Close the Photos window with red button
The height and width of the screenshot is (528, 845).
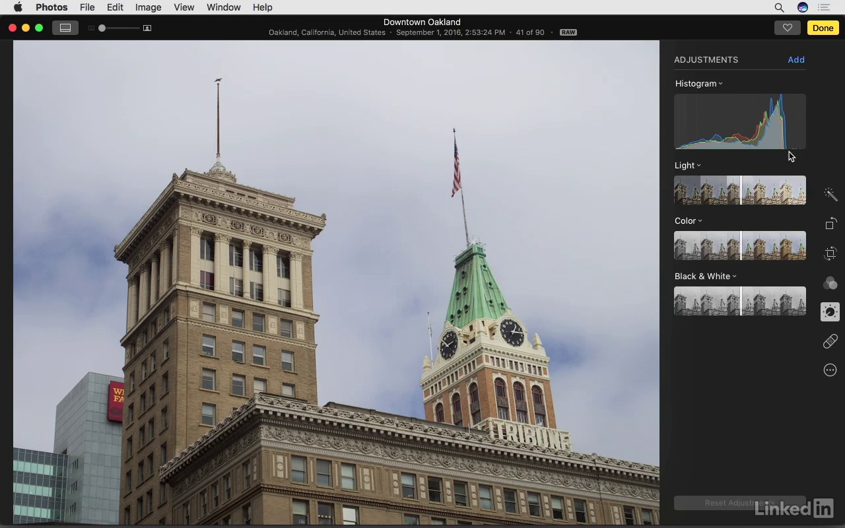coord(12,28)
